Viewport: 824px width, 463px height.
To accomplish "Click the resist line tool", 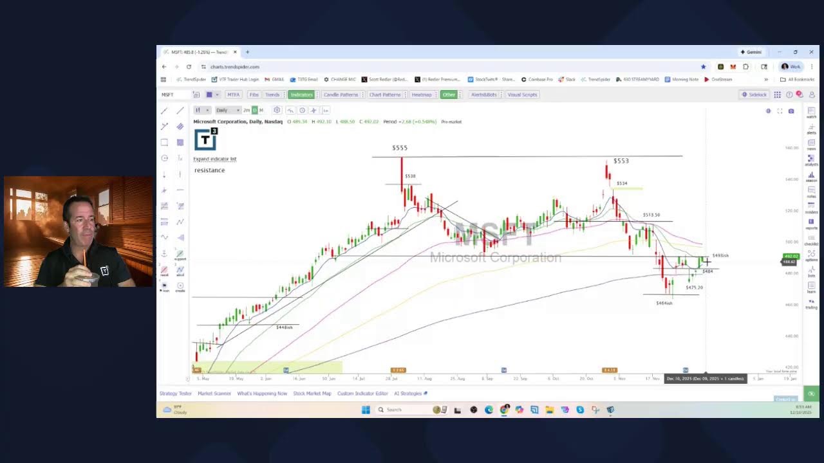I will (x=164, y=271).
